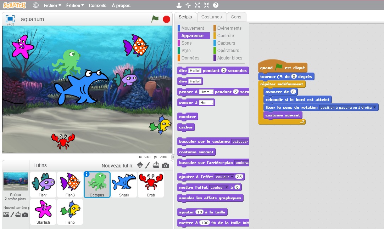Screen dimensions: 384x229
Task: Enter presentation mode via the stage screen icon
Action: pos(10,19)
